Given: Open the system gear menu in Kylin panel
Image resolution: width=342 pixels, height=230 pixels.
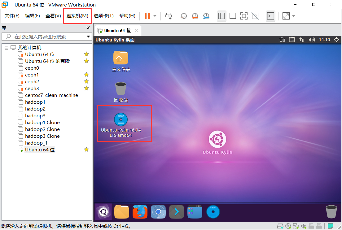Looking at the screenshot, I should click(336, 40).
